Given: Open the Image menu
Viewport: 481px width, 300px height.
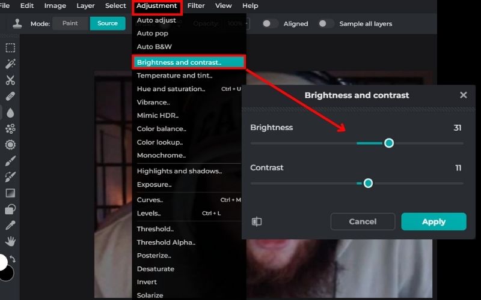Looking at the screenshot, I should pos(55,5).
